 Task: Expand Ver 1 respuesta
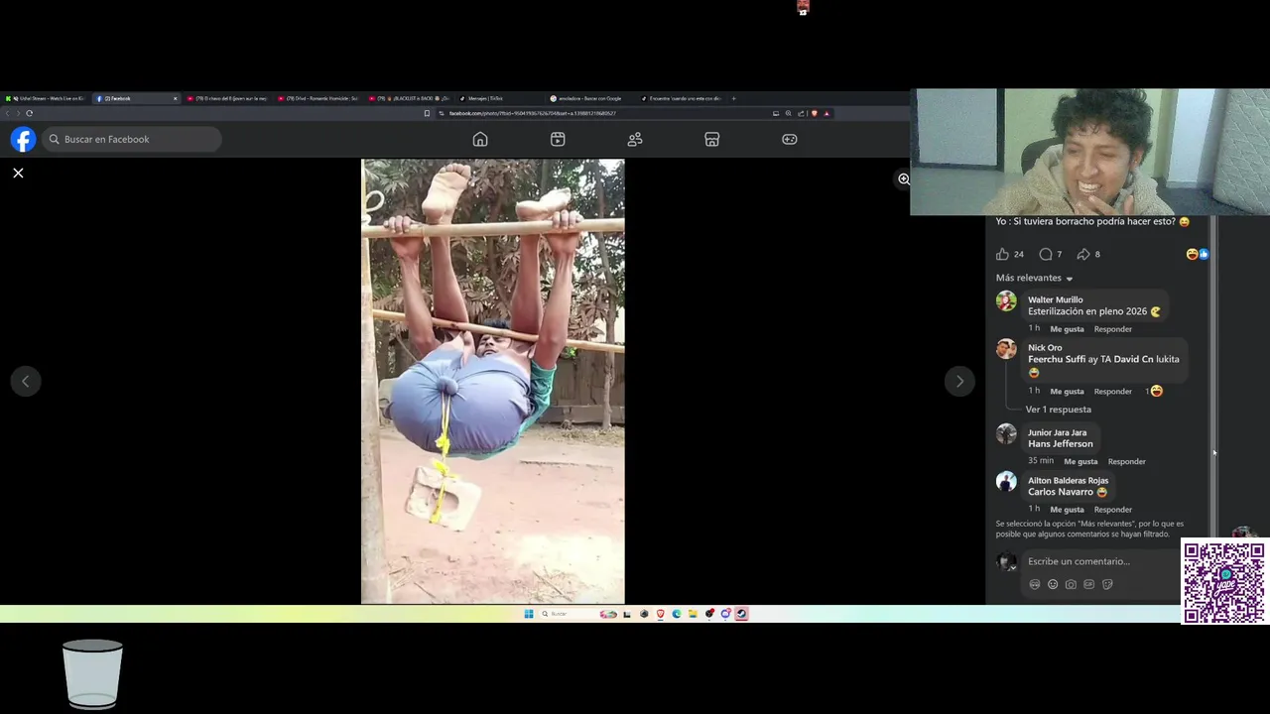[x=1058, y=410]
